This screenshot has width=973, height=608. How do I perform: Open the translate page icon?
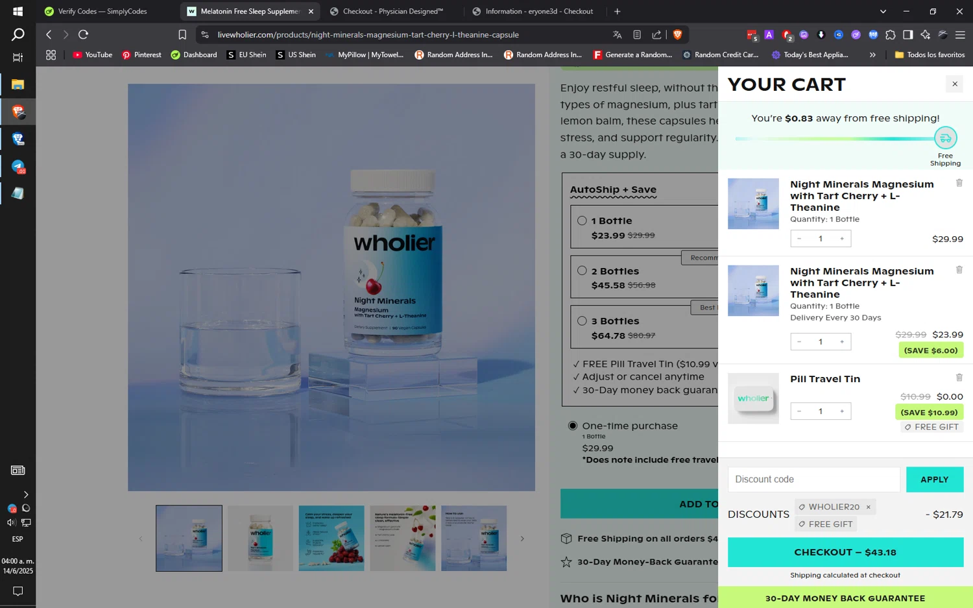(x=617, y=34)
